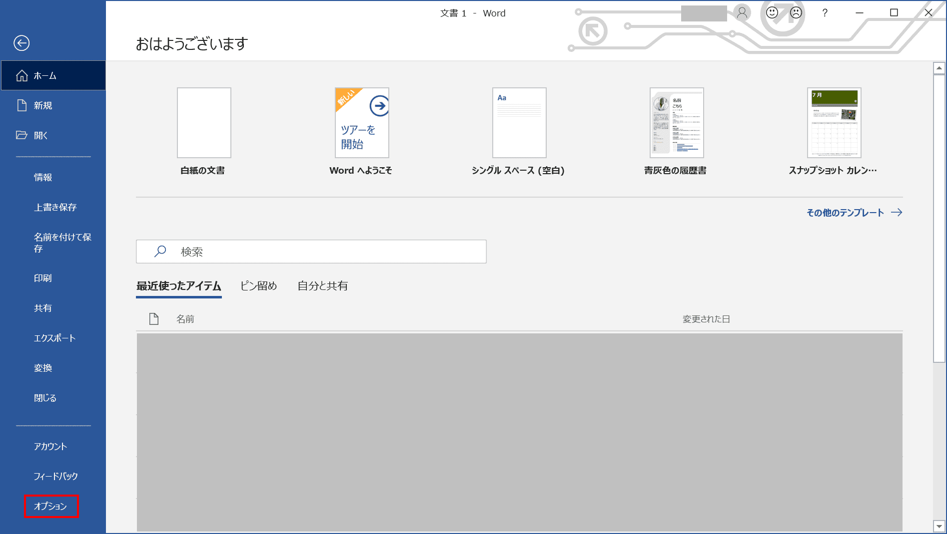Click the Home house icon in sidebar
The width and height of the screenshot is (947, 534).
[22, 75]
